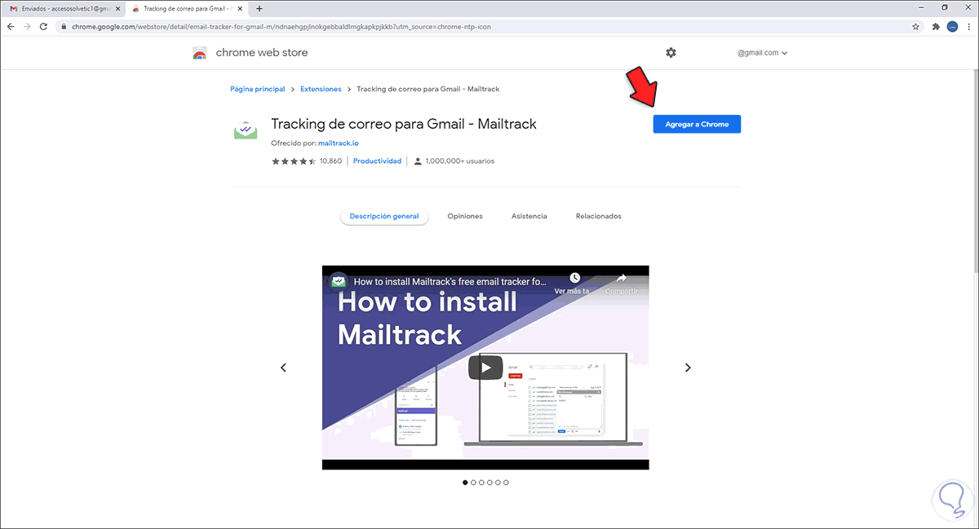
Task: Go back with the browser back arrow
Action: [11, 26]
